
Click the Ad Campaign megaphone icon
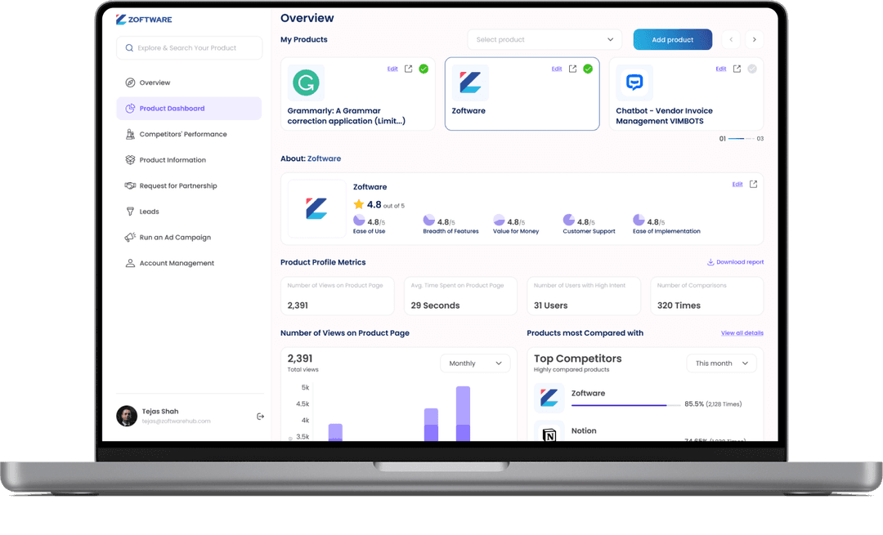click(130, 237)
